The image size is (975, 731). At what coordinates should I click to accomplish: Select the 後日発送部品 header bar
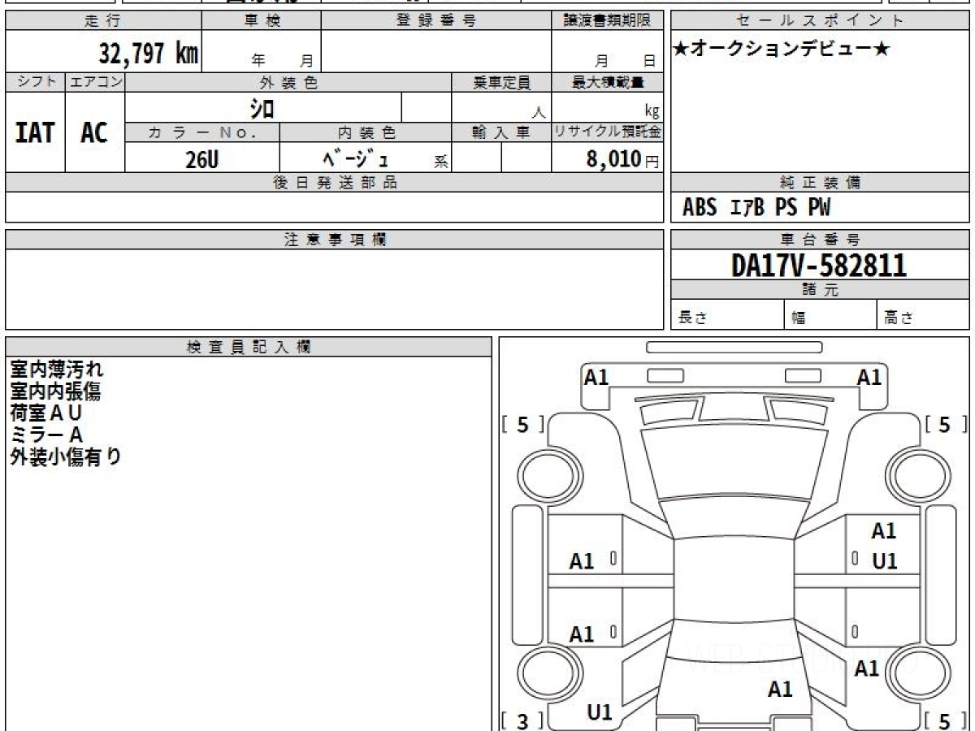[335, 183]
